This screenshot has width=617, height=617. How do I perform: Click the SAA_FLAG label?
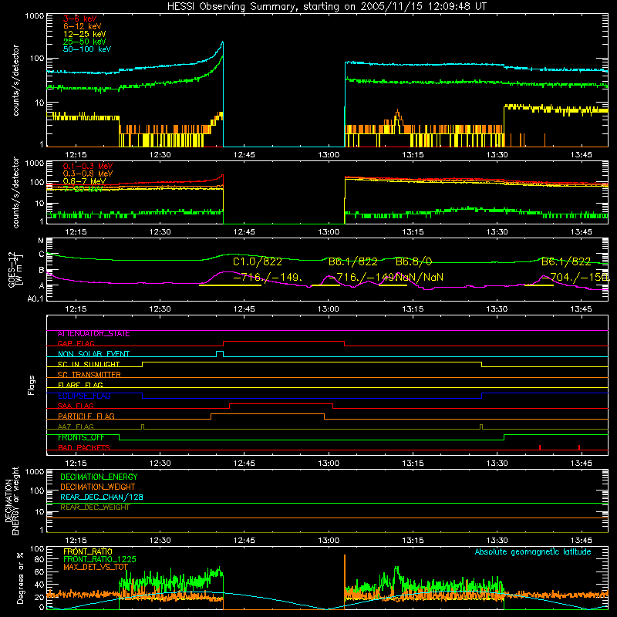click(x=76, y=406)
